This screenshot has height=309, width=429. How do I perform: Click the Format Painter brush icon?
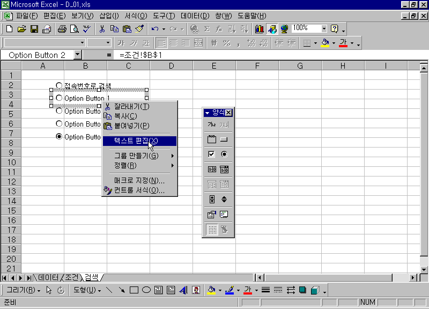coord(139,29)
